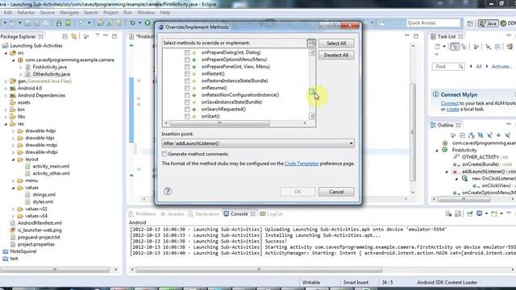Select OtherActivity.java in Package Explorer

(x=52, y=74)
